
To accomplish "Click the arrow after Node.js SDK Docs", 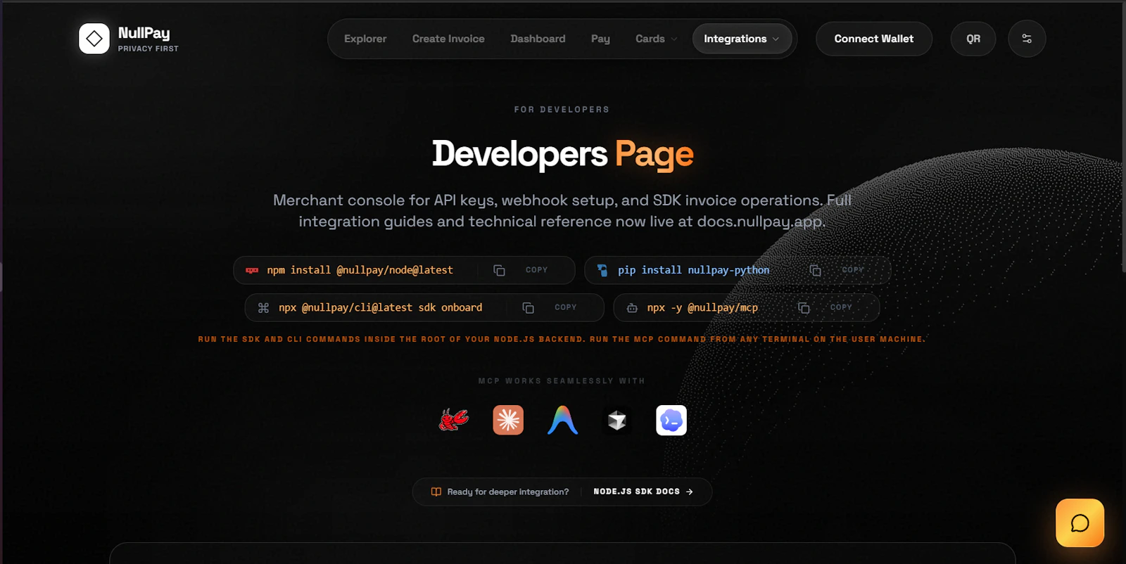I will point(690,492).
